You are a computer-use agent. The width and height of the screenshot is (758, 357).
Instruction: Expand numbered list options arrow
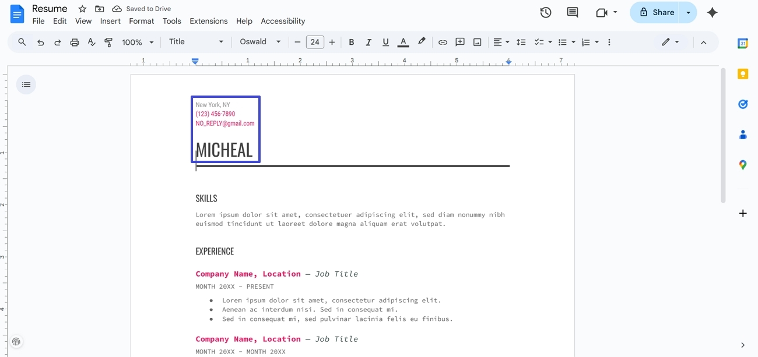point(597,42)
